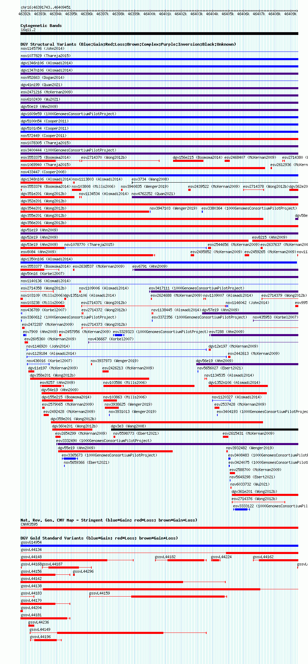Click nsv1140136 (Alsmadi2014) label
This screenshot has width=308, height=664.
point(46,281)
